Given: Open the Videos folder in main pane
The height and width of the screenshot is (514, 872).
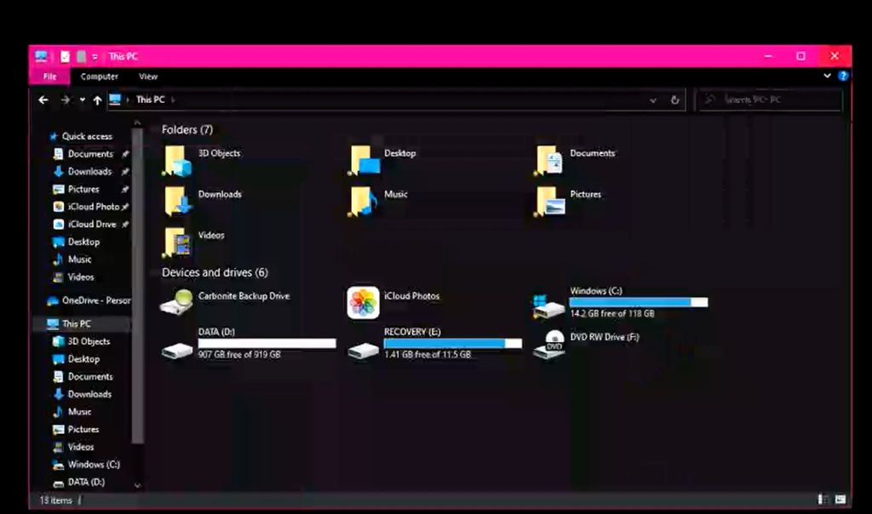Looking at the screenshot, I should coord(176,242).
